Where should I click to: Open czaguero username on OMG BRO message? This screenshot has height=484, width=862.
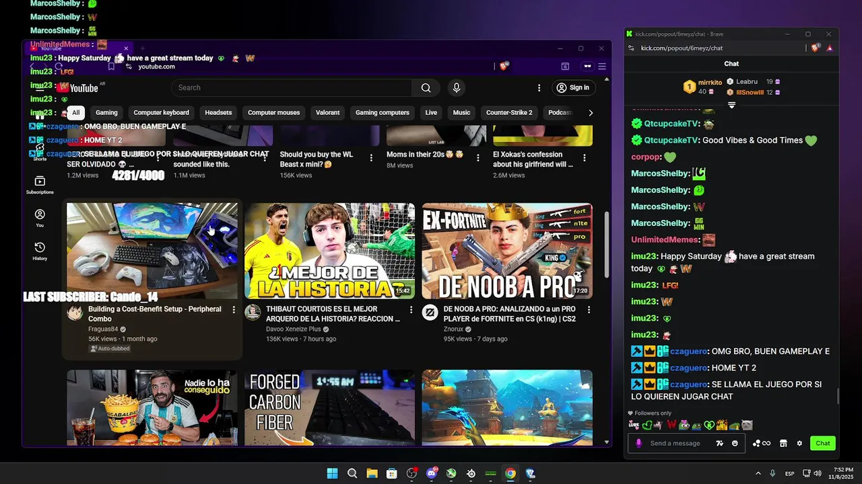tap(688, 352)
